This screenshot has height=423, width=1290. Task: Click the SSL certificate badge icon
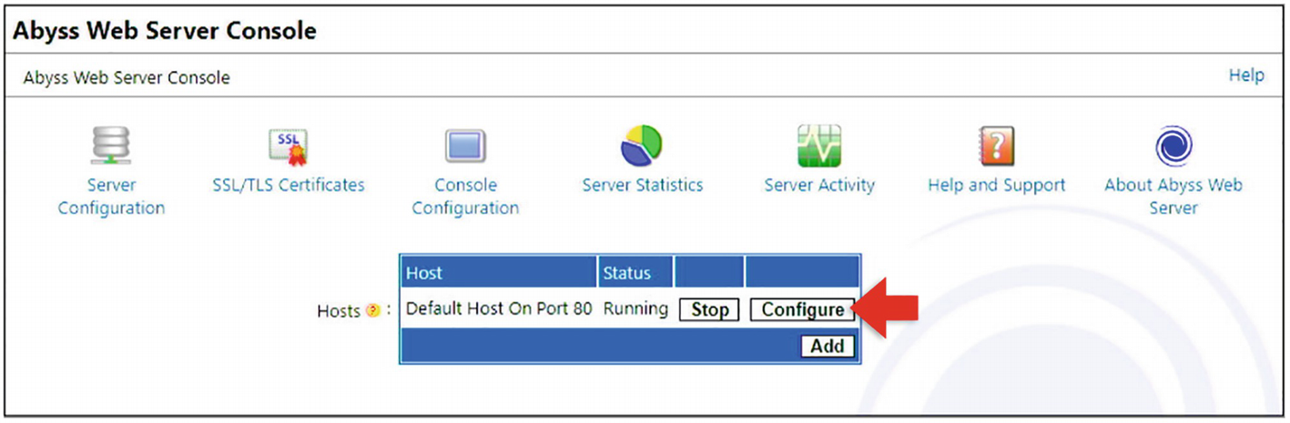click(289, 146)
